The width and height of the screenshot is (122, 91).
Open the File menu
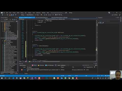(4, 13)
